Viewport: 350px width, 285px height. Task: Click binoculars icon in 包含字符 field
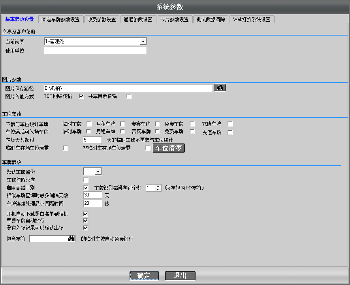(x=72, y=239)
